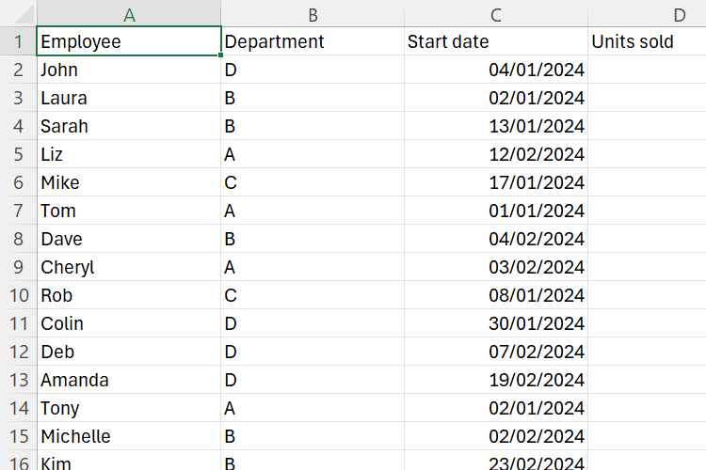Select row 1 header
706x470 pixels.
pyautogui.click(x=18, y=41)
